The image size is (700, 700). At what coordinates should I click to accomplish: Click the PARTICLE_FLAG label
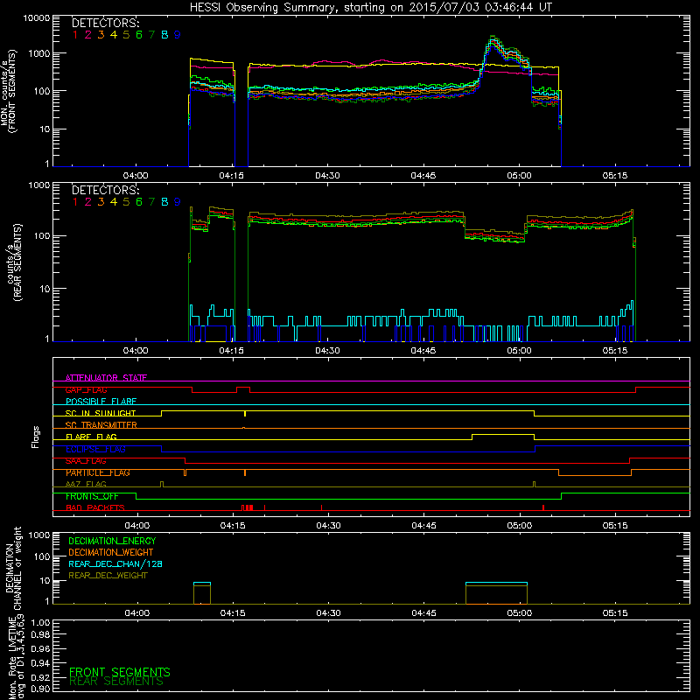tap(98, 472)
